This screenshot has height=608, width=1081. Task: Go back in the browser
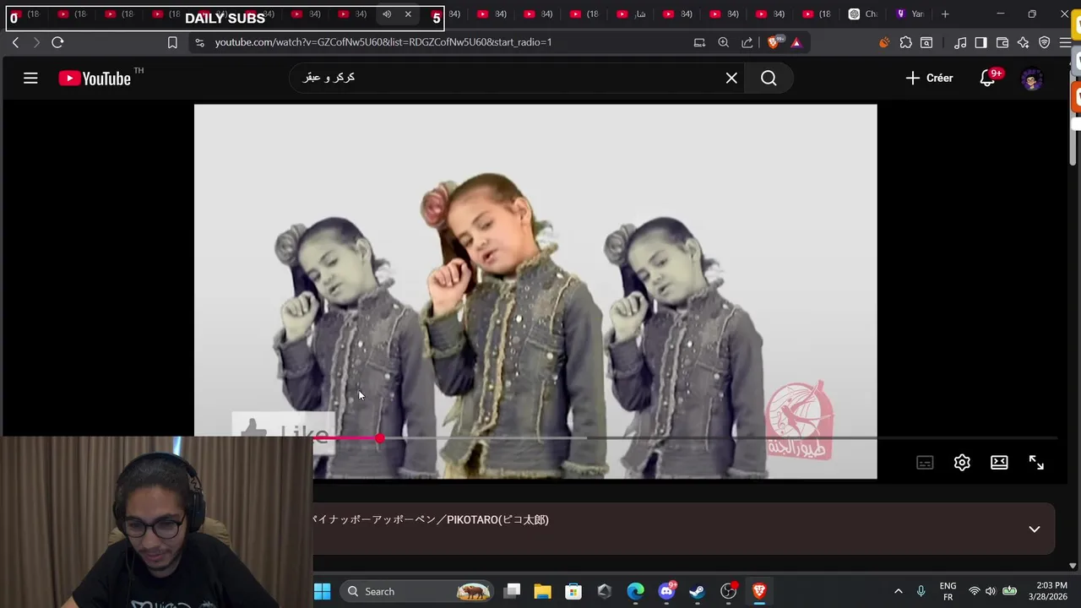[15, 42]
